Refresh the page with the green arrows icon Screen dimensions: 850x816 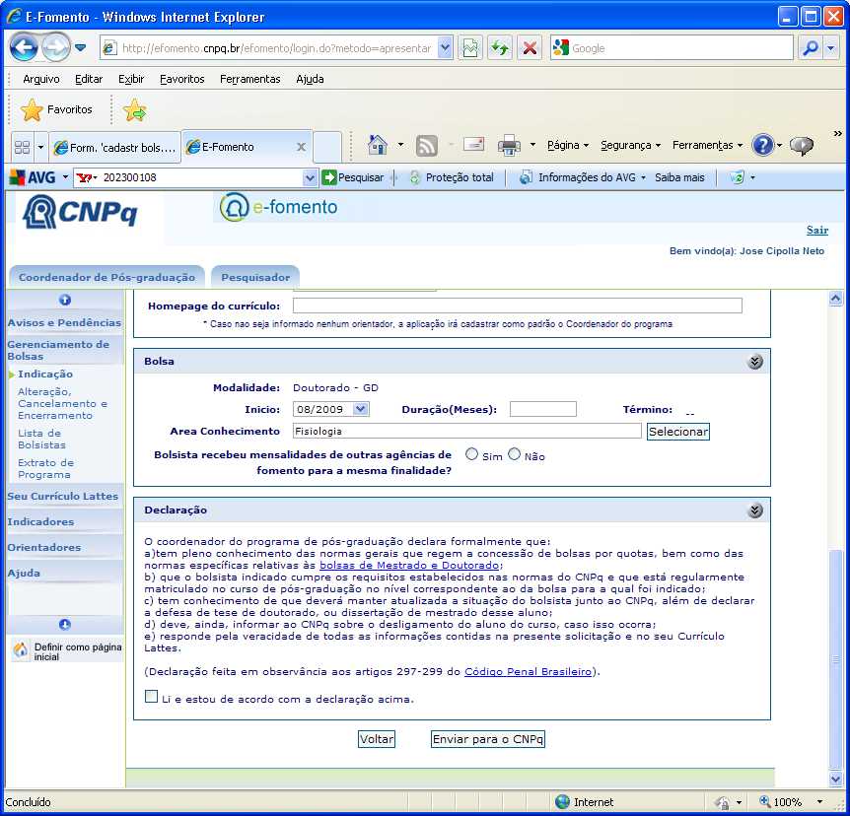[x=499, y=48]
